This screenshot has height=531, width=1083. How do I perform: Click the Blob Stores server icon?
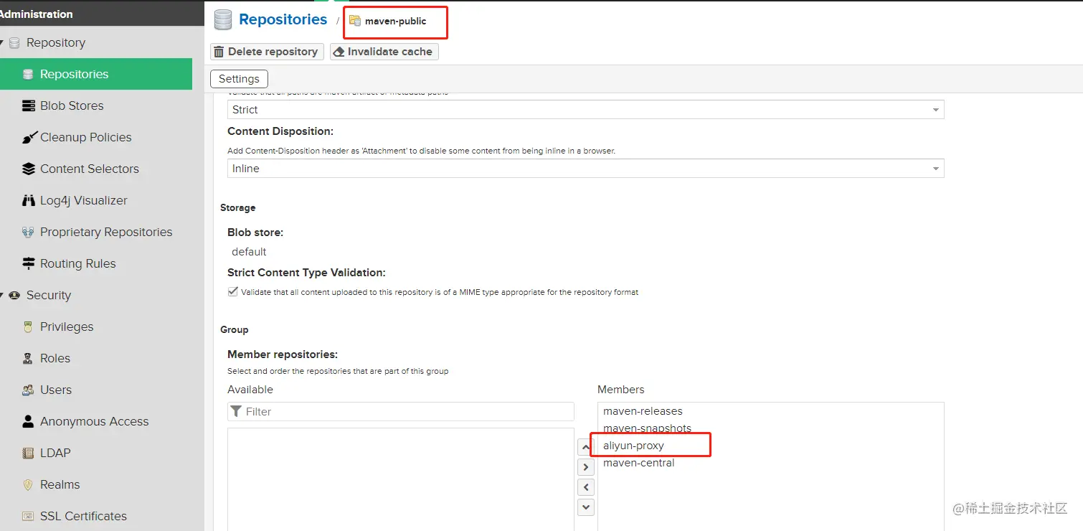28,106
